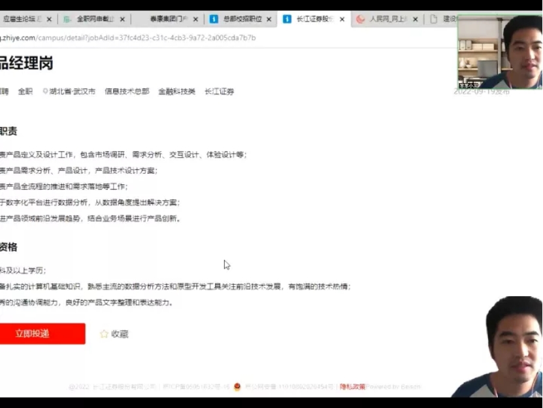Switch to the 泰康集团门户 tab
Image resolution: width=543 pixels, height=408 pixels.
(168, 20)
